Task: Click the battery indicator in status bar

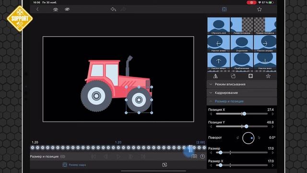Action: click(272, 2)
